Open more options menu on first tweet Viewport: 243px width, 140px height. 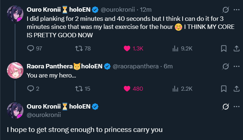[236, 10]
